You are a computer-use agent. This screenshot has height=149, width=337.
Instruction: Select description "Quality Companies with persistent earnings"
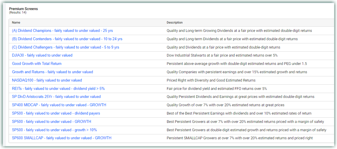point(237,72)
